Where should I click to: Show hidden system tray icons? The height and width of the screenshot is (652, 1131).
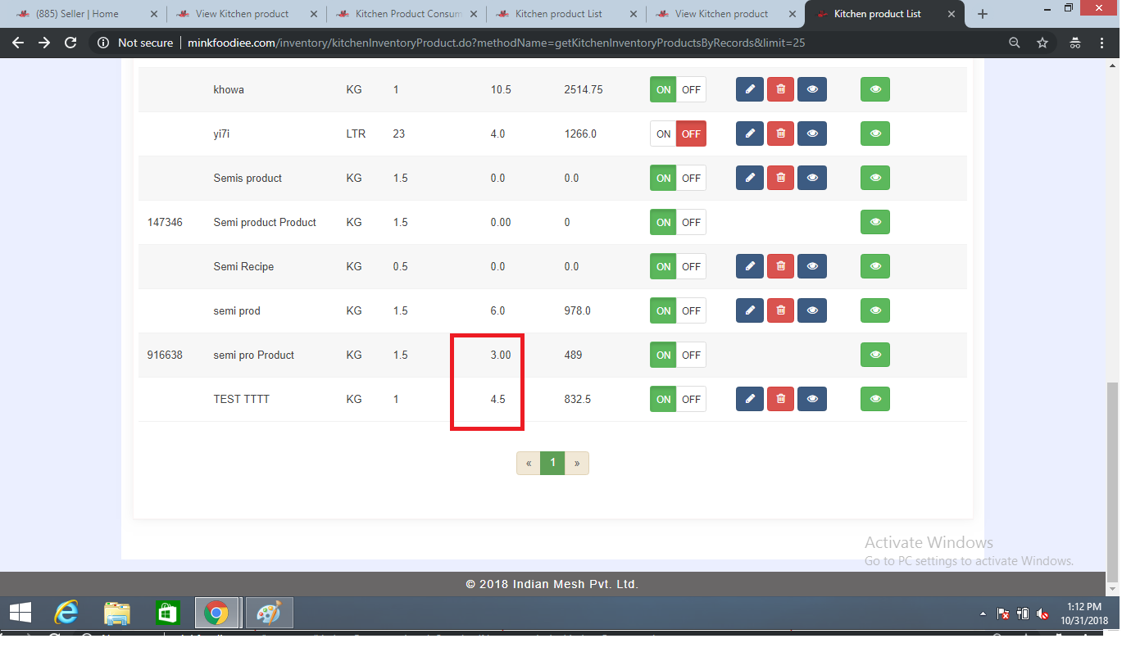pyautogui.click(x=983, y=614)
